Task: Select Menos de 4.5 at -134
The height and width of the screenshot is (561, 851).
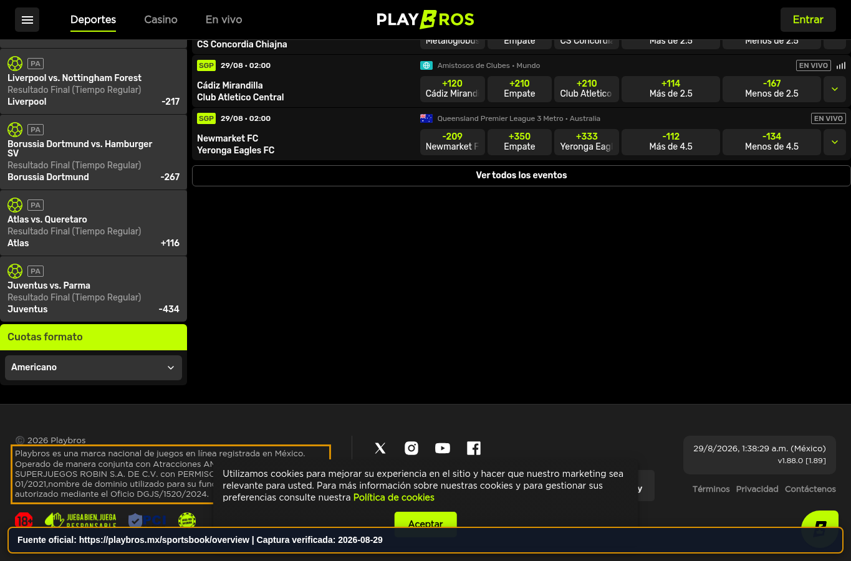Action: click(772, 142)
